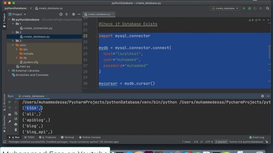Stop process icon in top toolbar
The width and height of the screenshot is (273, 153).
point(261,8)
